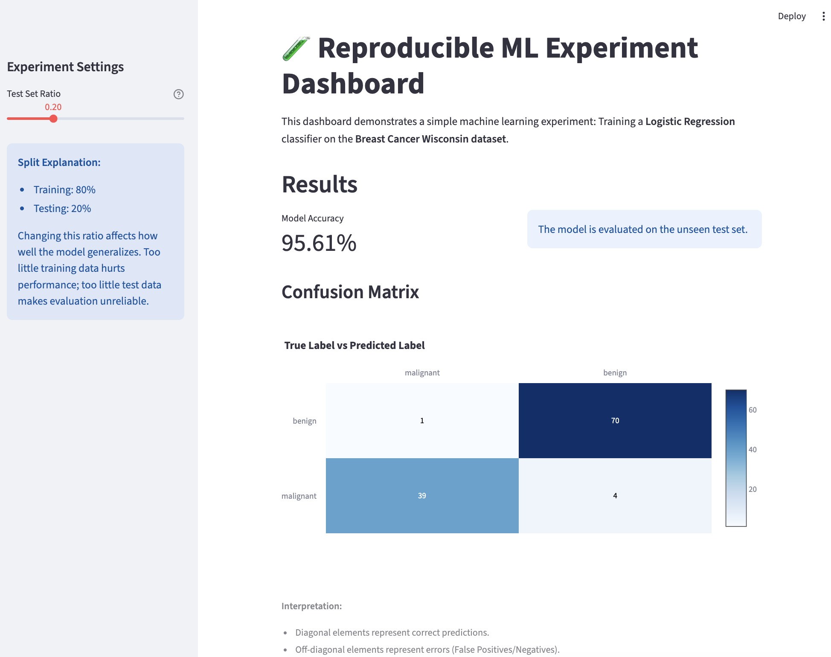Click the True Label vs Predicted Label title

354,346
